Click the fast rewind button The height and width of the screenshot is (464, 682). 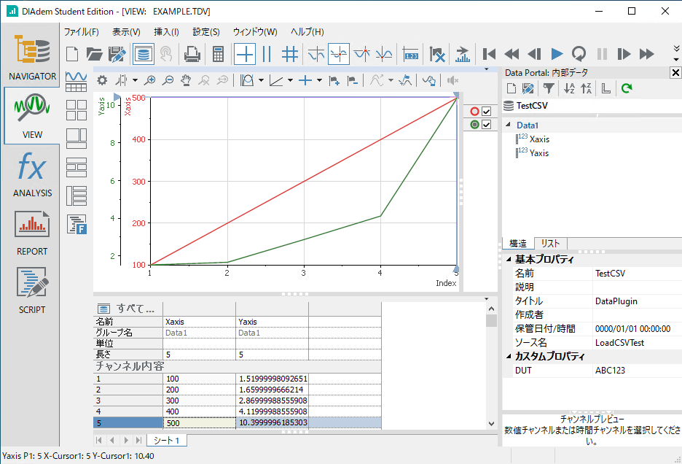point(512,54)
